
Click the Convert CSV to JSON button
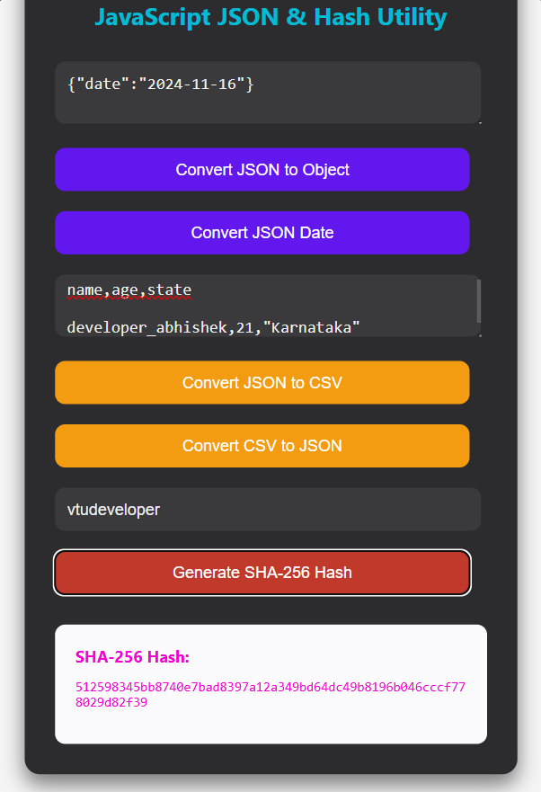(x=262, y=446)
